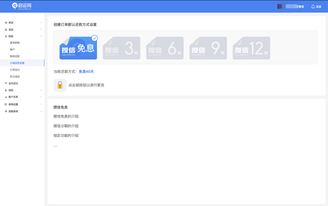Click the 消息 label in the header
Image resolution: width=328 pixels, height=206 pixels.
[x=319, y=7]
